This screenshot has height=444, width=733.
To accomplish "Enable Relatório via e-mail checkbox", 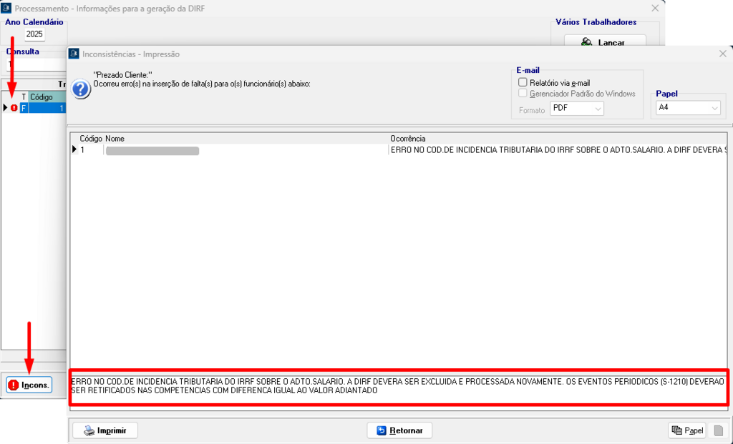I will pyautogui.click(x=523, y=83).
